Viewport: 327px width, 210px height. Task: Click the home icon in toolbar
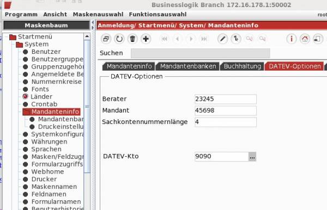point(305,39)
